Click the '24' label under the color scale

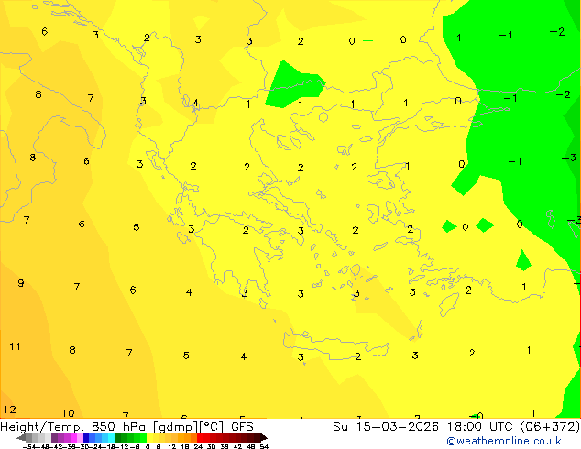(198, 446)
